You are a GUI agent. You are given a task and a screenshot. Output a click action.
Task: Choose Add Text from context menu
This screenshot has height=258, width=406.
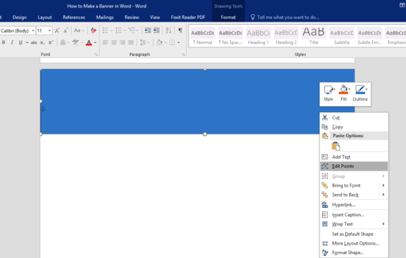(x=354, y=157)
